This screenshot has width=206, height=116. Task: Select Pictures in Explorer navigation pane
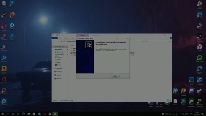tap(60, 57)
